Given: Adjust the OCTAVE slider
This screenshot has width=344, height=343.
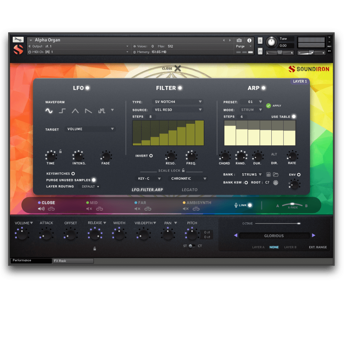Looking at the screenshot, I should pos(277,223).
